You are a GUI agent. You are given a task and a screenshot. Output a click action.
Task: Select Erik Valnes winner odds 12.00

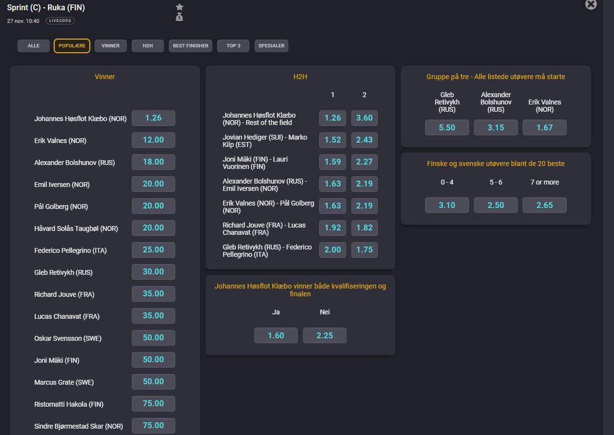click(x=153, y=140)
